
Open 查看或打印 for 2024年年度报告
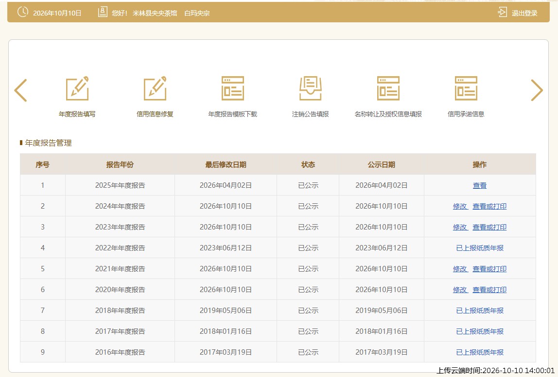pos(489,206)
